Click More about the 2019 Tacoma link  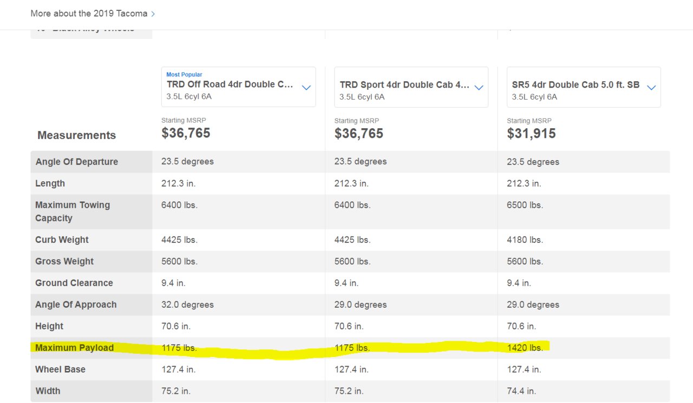pyautogui.click(x=89, y=14)
